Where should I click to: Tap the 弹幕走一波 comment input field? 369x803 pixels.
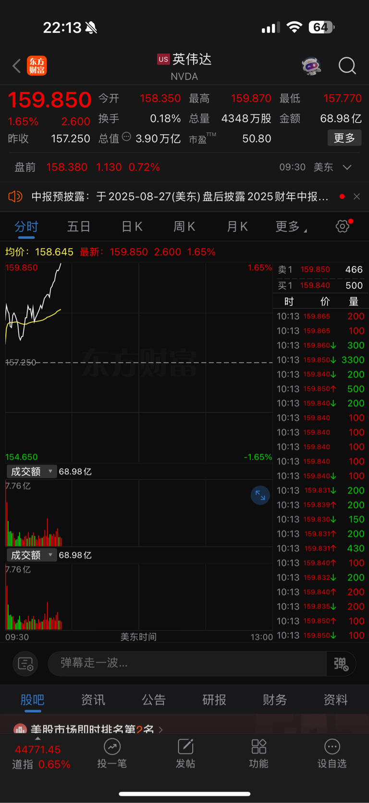coord(187,663)
